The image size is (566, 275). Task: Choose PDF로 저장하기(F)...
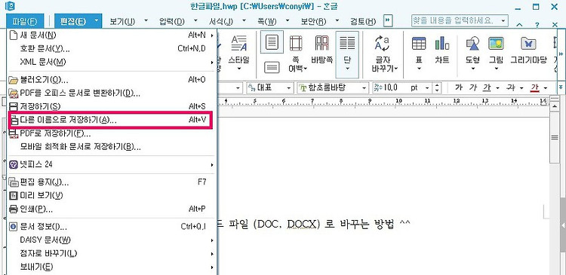pos(112,133)
